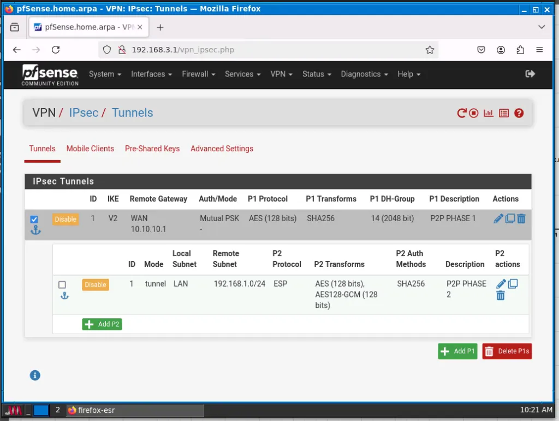Image resolution: width=559 pixels, height=421 pixels.
Task: Bookmark this page with star
Action: 430,50
